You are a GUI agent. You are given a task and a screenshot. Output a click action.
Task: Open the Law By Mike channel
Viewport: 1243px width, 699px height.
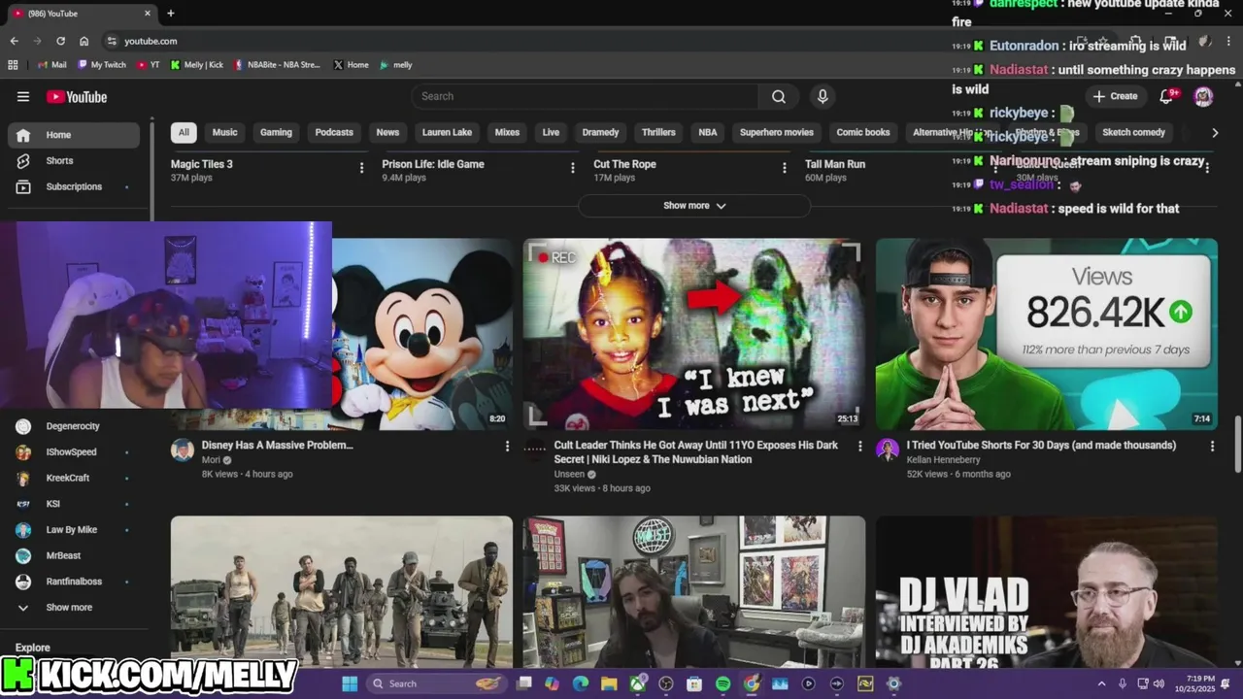(x=74, y=530)
